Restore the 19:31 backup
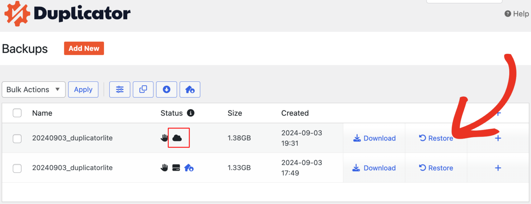Viewport: 531px width, 204px height. pyautogui.click(x=436, y=138)
